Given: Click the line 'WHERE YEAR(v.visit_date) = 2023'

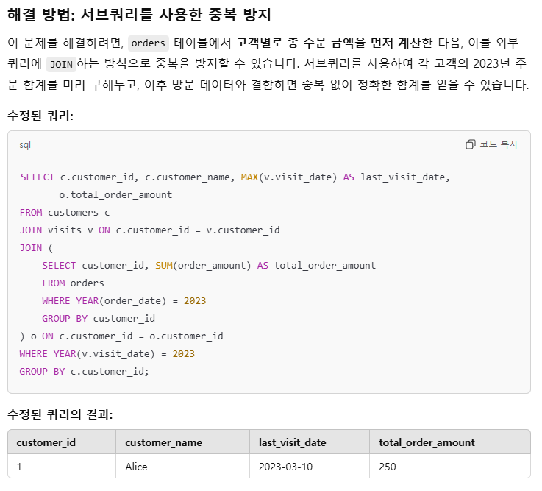Looking at the screenshot, I should (107, 353).
